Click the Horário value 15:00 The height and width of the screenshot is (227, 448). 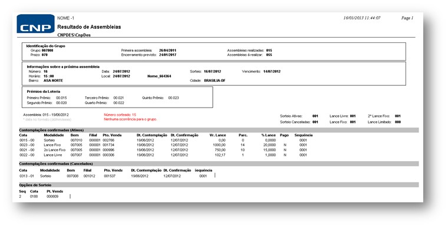(x=49, y=76)
